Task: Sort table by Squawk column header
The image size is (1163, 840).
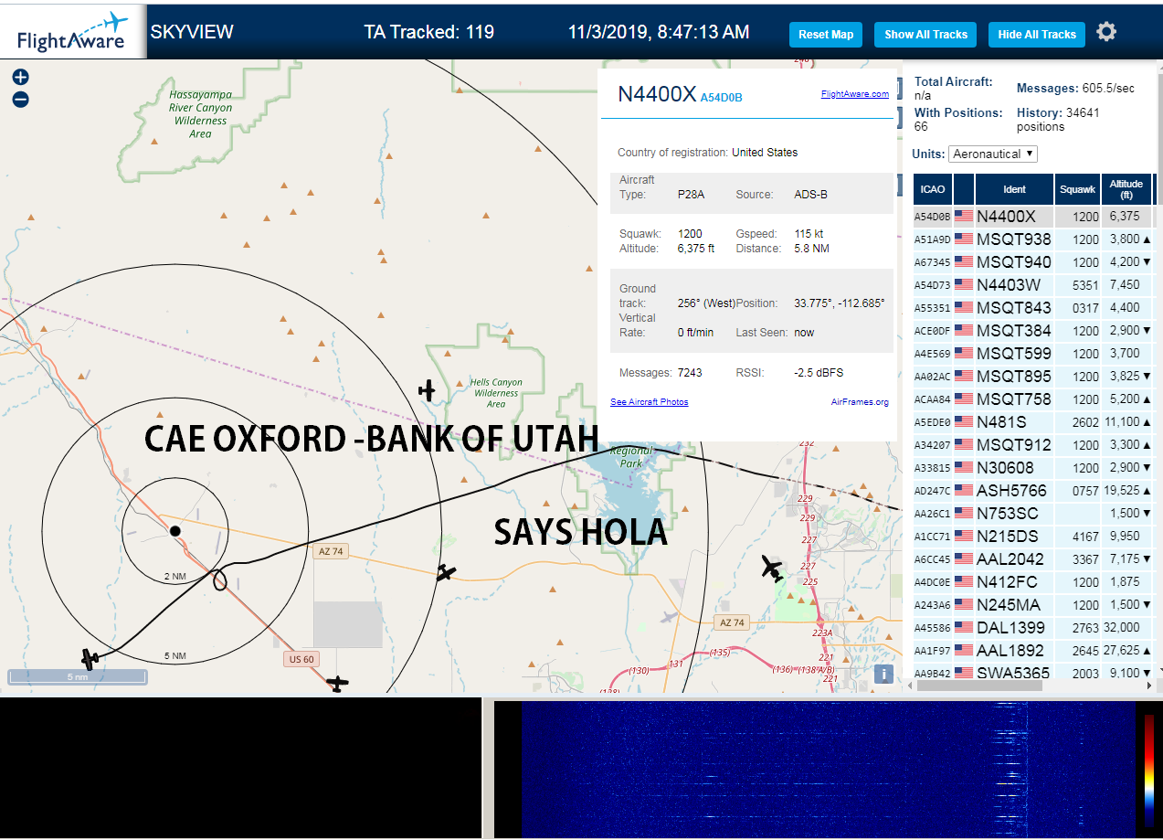Action: click(x=1077, y=189)
